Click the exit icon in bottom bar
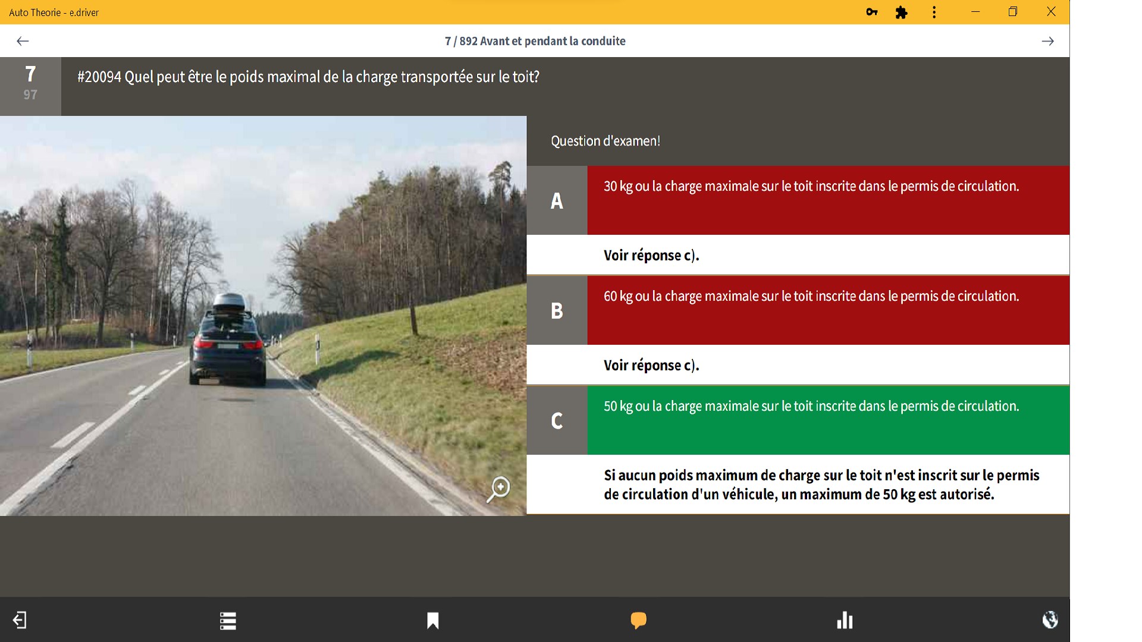Viewport: 1142px width, 642px height. [x=20, y=620]
